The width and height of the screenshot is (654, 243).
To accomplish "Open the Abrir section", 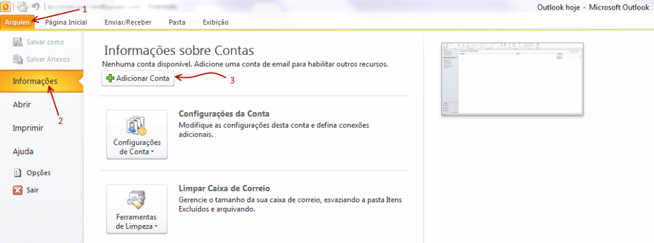I will tap(22, 105).
